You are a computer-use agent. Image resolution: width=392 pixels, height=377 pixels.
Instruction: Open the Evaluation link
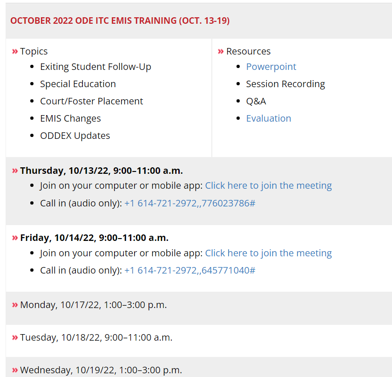(x=269, y=118)
